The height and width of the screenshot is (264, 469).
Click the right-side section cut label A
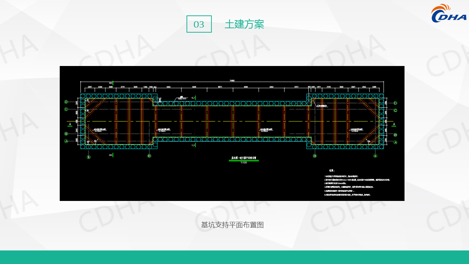click(394, 124)
